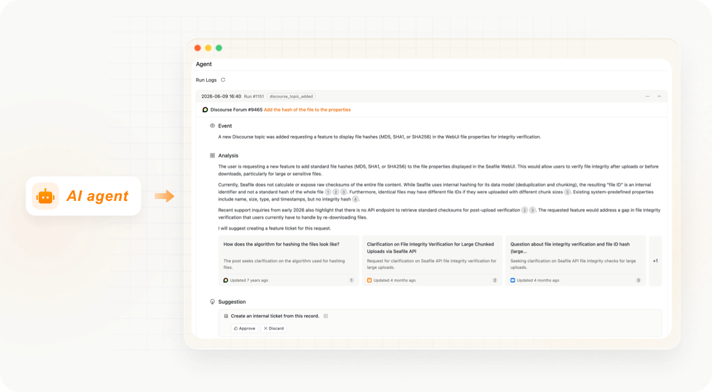Click the grid icon beside Analysis

pos(212,156)
